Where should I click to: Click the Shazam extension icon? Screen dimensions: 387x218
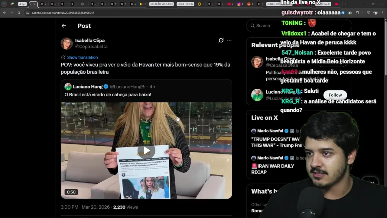pyautogui.click(x=343, y=13)
